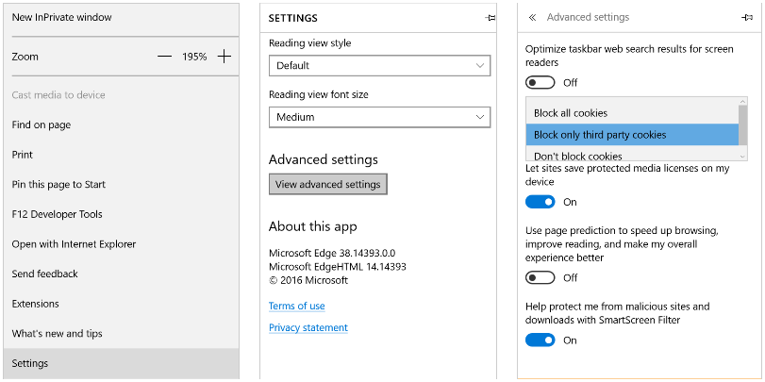The width and height of the screenshot is (765, 382).
Task: Disable the SmartScreen Filter switch
Action: (x=540, y=340)
